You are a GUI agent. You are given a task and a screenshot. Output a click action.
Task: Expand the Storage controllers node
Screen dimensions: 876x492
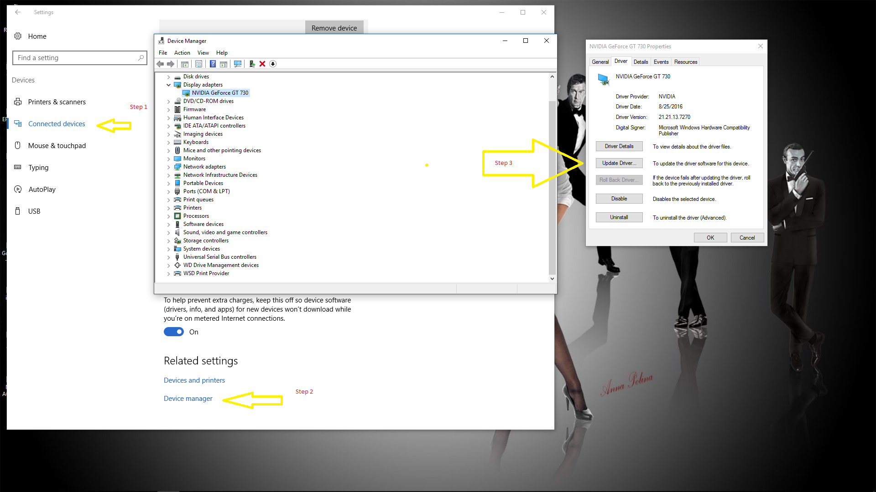click(168, 241)
